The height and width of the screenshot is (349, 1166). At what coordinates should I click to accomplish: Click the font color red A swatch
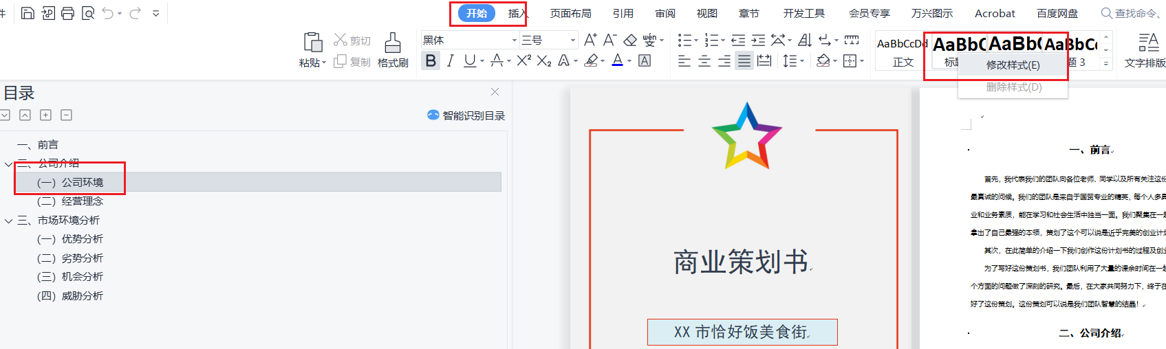[x=617, y=60]
